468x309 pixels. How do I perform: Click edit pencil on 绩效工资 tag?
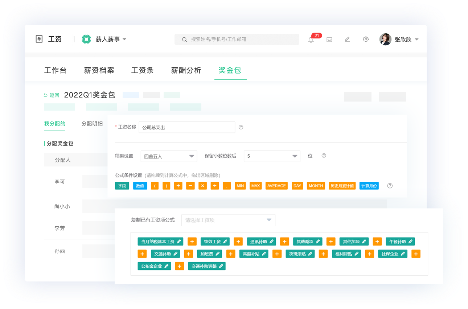click(225, 242)
